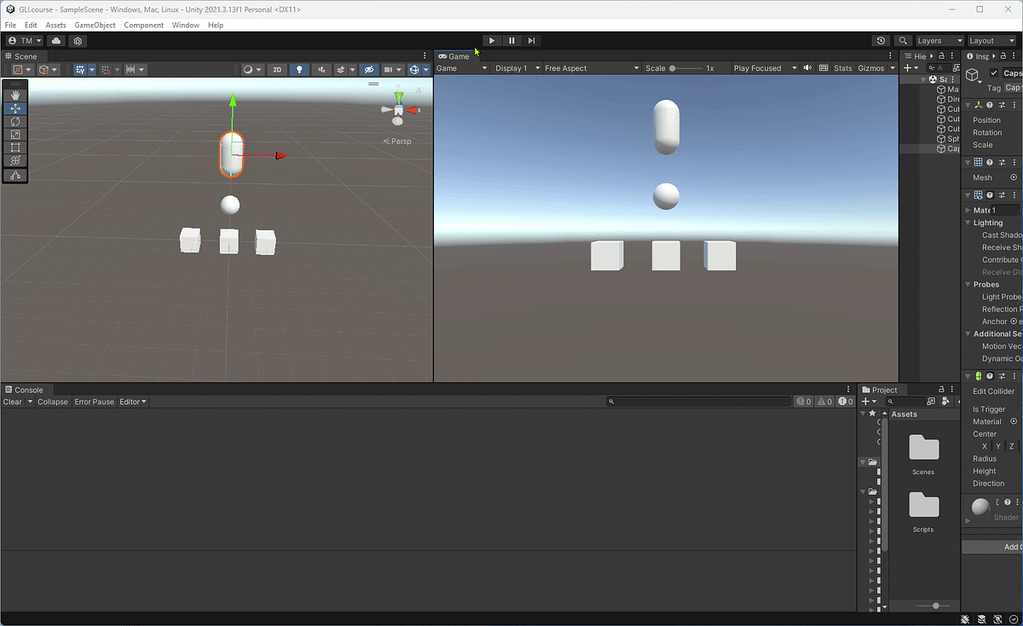1023x626 pixels.
Task: Select the Hand tool
Action: point(15,95)
